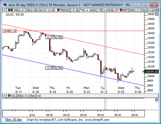Screen dimensions: 161x124
Task: Click the chart window title bar text
Action: [70, 5]
